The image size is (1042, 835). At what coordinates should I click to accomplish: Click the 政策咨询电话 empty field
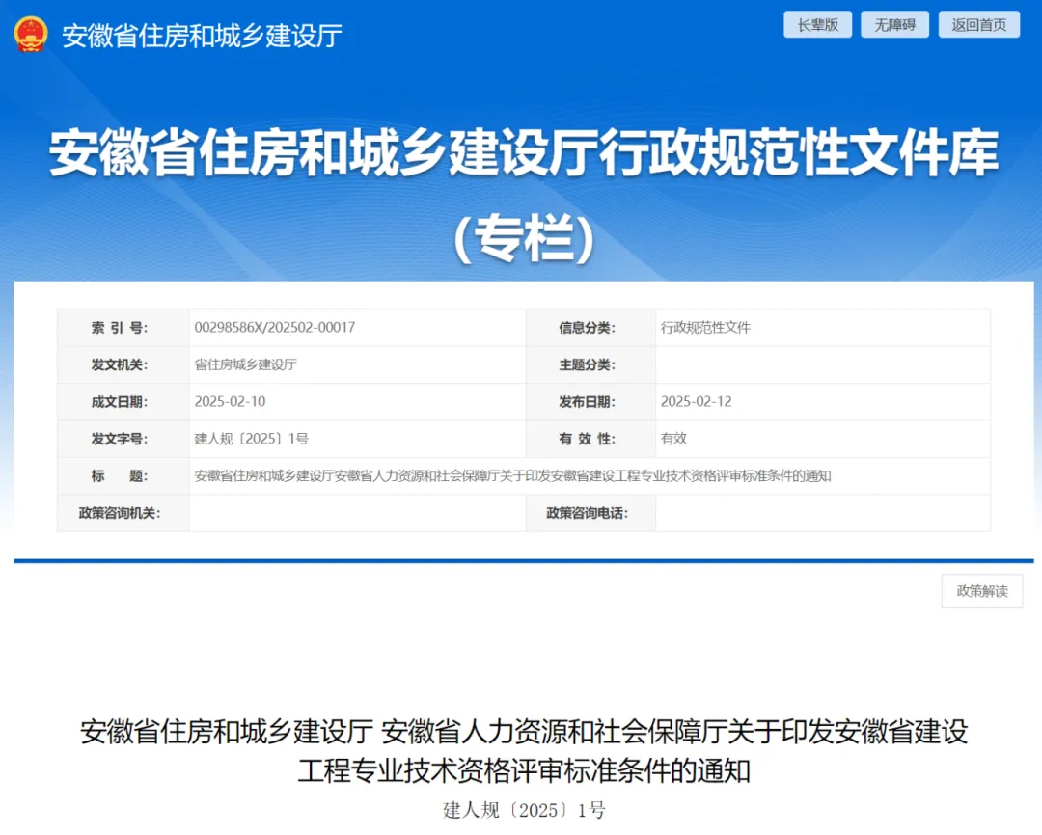coord(820,513)
